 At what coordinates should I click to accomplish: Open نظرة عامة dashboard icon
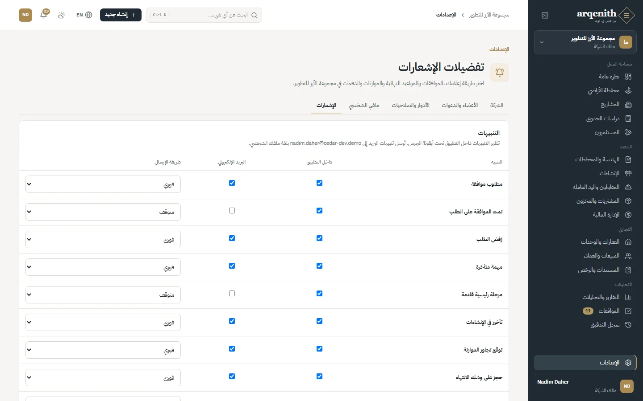628,77
